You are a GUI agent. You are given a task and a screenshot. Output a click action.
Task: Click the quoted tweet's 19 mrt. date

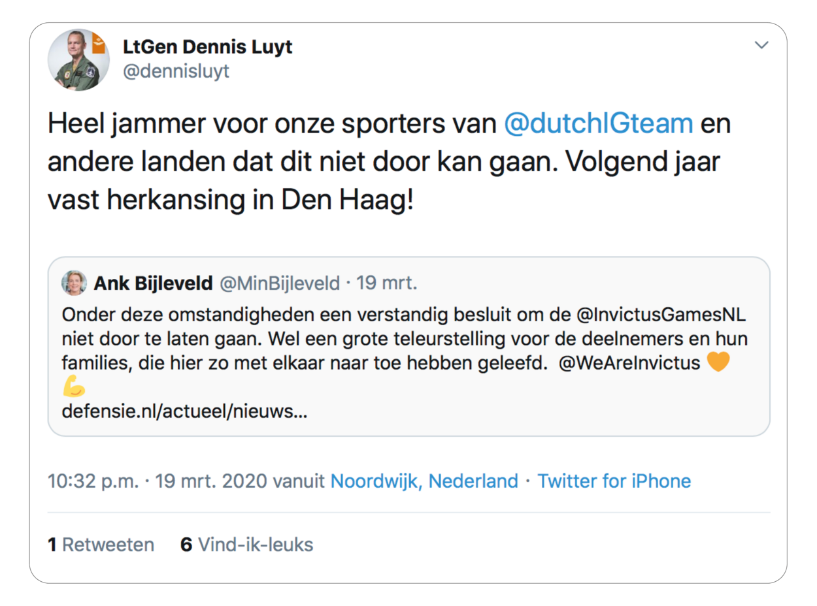tap(388, 283)
